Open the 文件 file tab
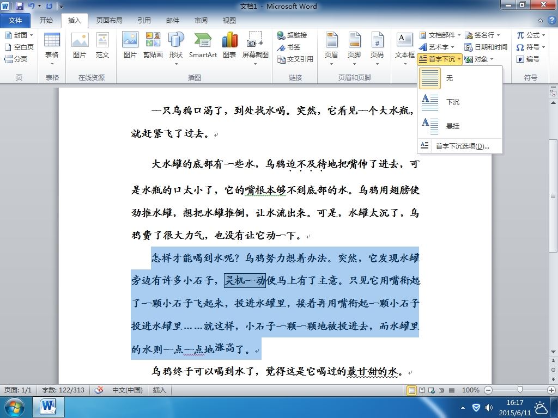This screenshot has width=558, height=418. pyautogui.click(x=15, y=20)
